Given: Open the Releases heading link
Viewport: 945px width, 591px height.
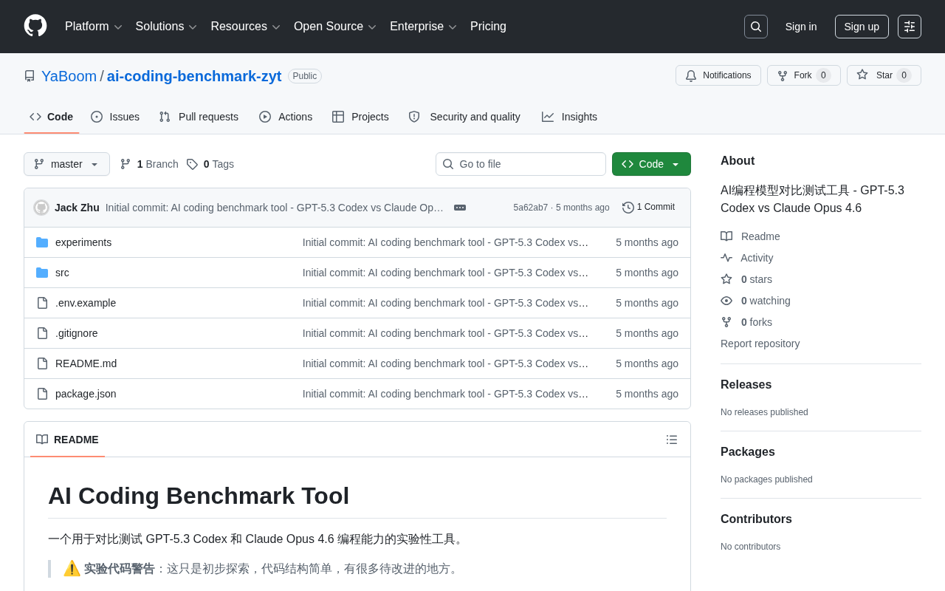Looking at the screenshot, I should [x=746, y=385].
